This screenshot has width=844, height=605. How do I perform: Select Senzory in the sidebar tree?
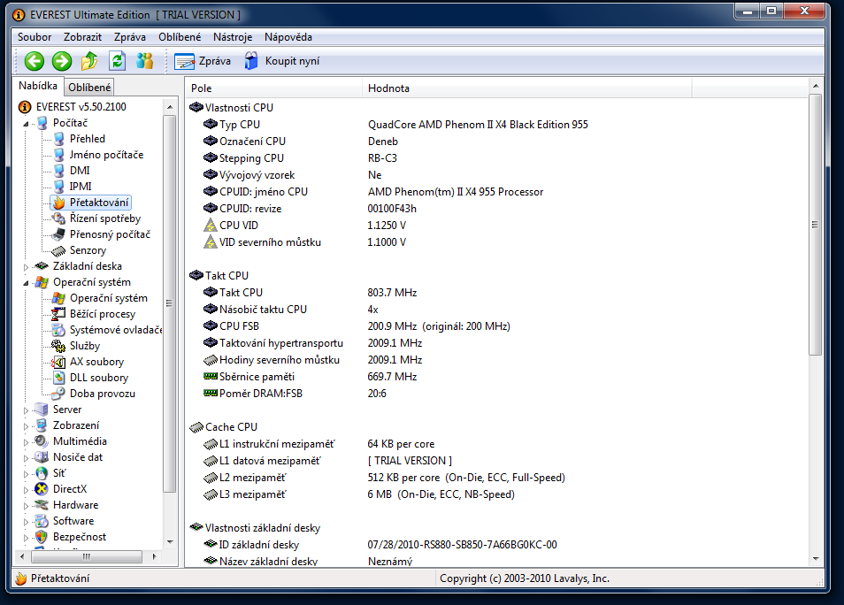(x=88, y=250)
